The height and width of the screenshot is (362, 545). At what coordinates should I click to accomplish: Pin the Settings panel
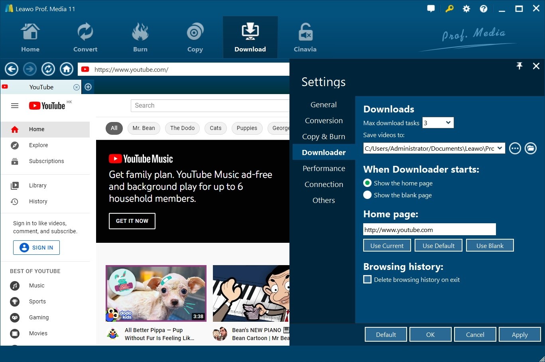coord(519,66)
